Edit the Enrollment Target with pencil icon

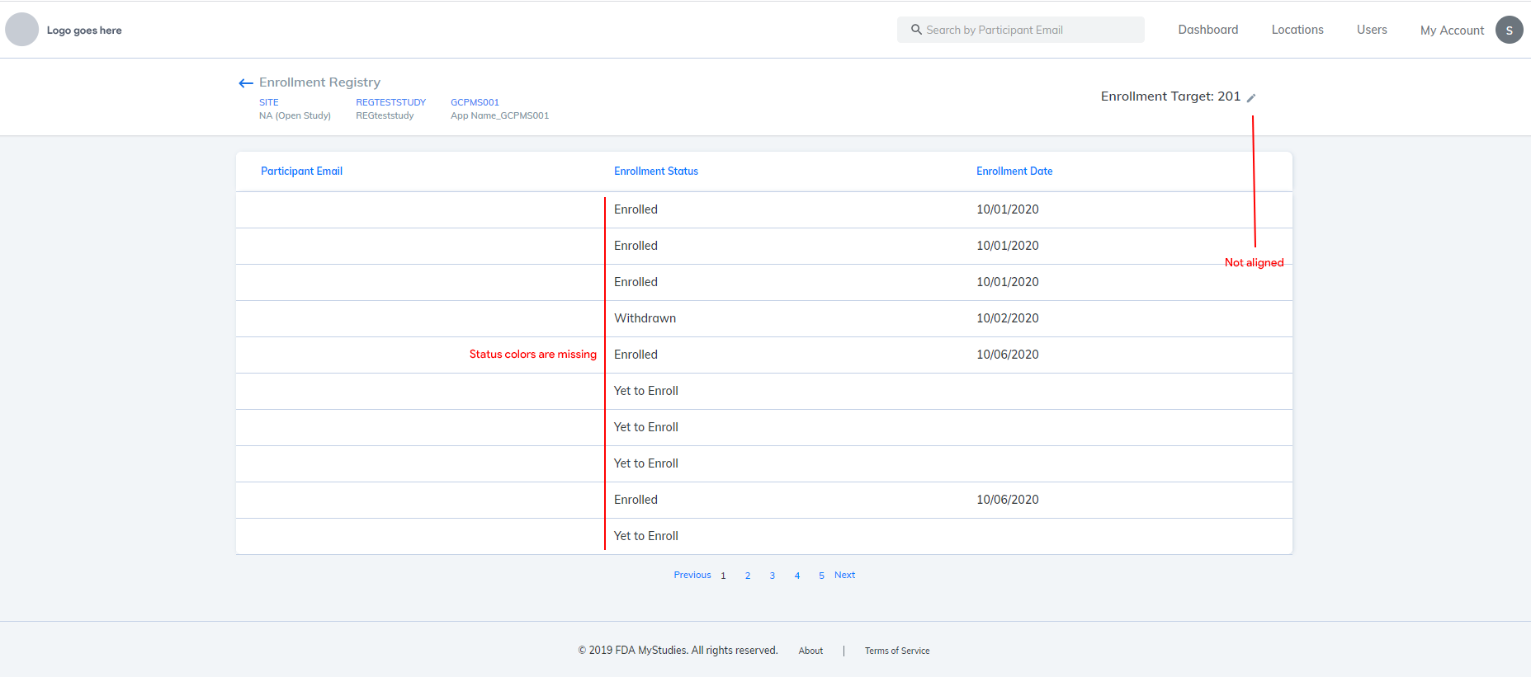pyautogui.click(x=1251, y=97)
